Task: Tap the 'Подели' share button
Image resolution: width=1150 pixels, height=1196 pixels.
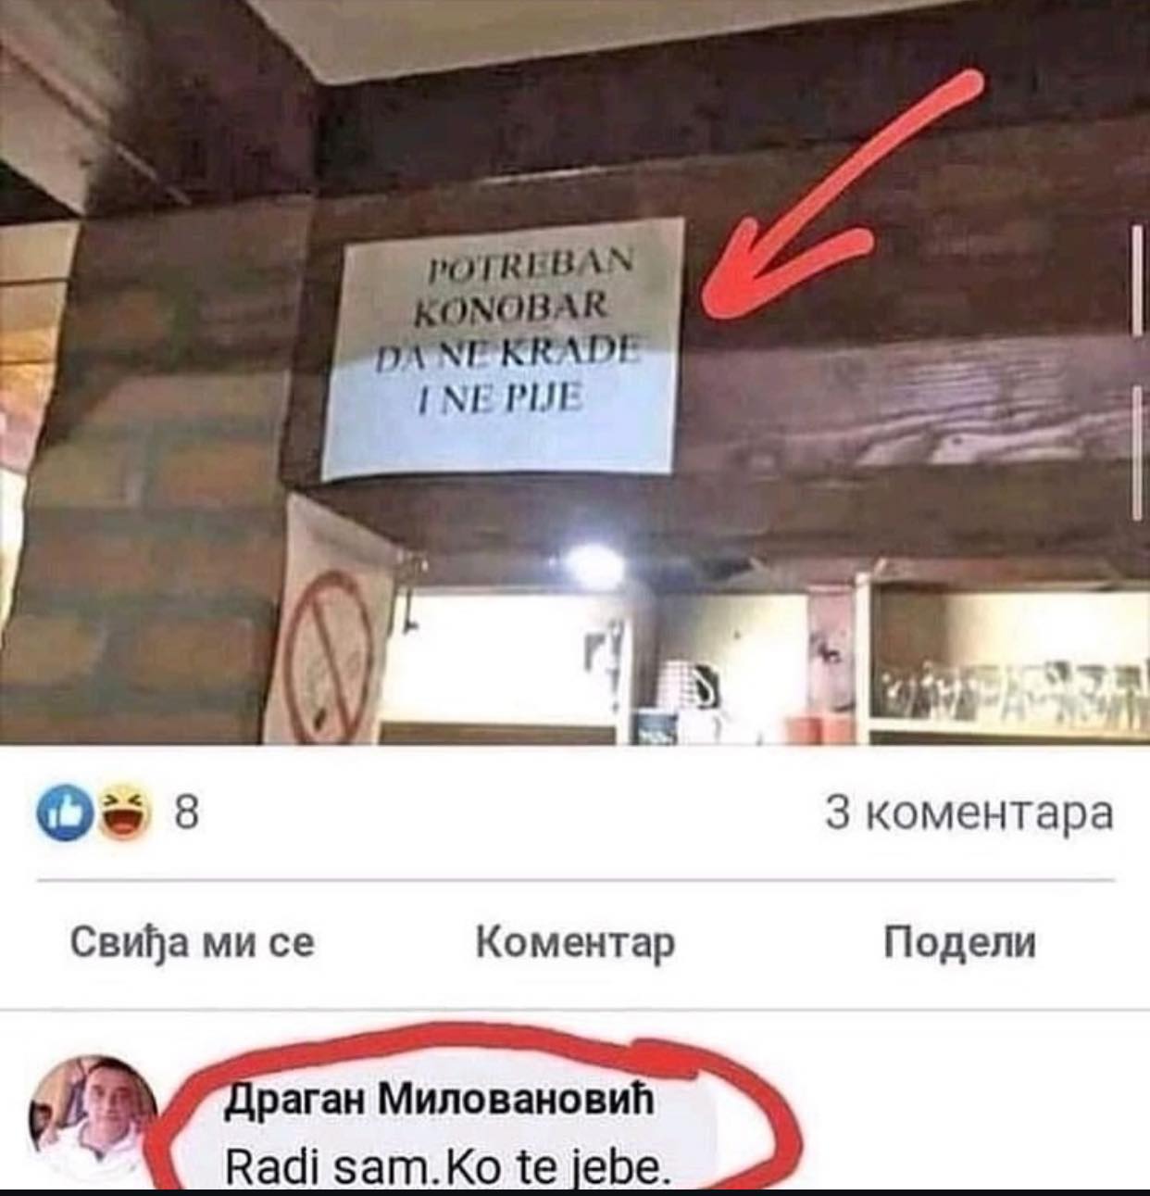Action: [x=960, y=942]
